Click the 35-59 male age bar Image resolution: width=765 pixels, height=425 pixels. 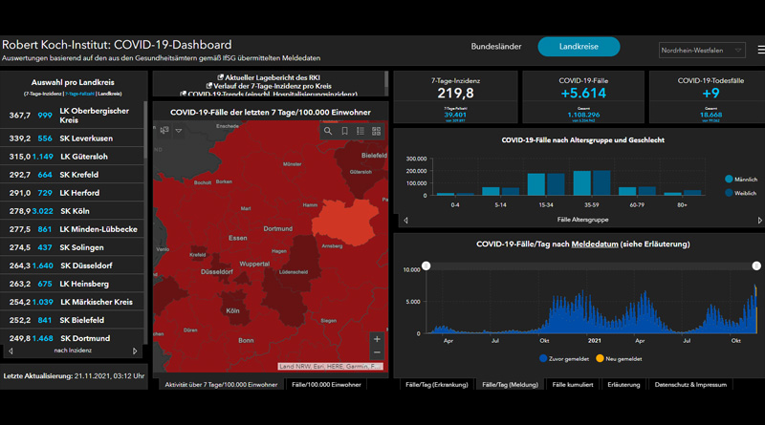[581, 183]
